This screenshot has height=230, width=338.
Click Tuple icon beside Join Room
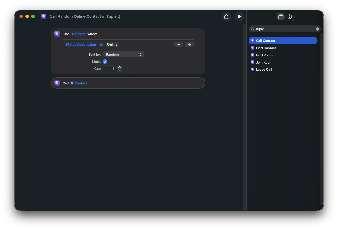point(252,62)
